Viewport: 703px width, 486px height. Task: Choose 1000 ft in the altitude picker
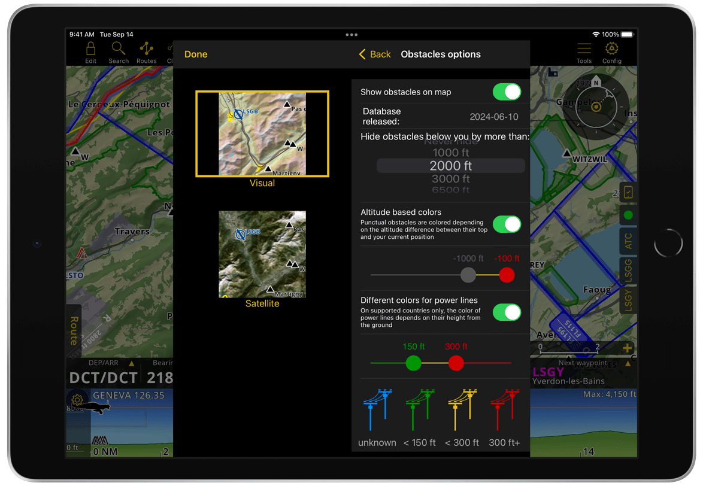click(x=451, y=153)
